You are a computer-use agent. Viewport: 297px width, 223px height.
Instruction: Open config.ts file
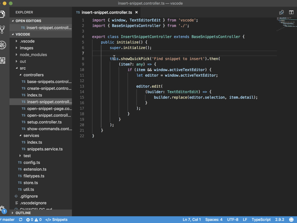[41, 163]
